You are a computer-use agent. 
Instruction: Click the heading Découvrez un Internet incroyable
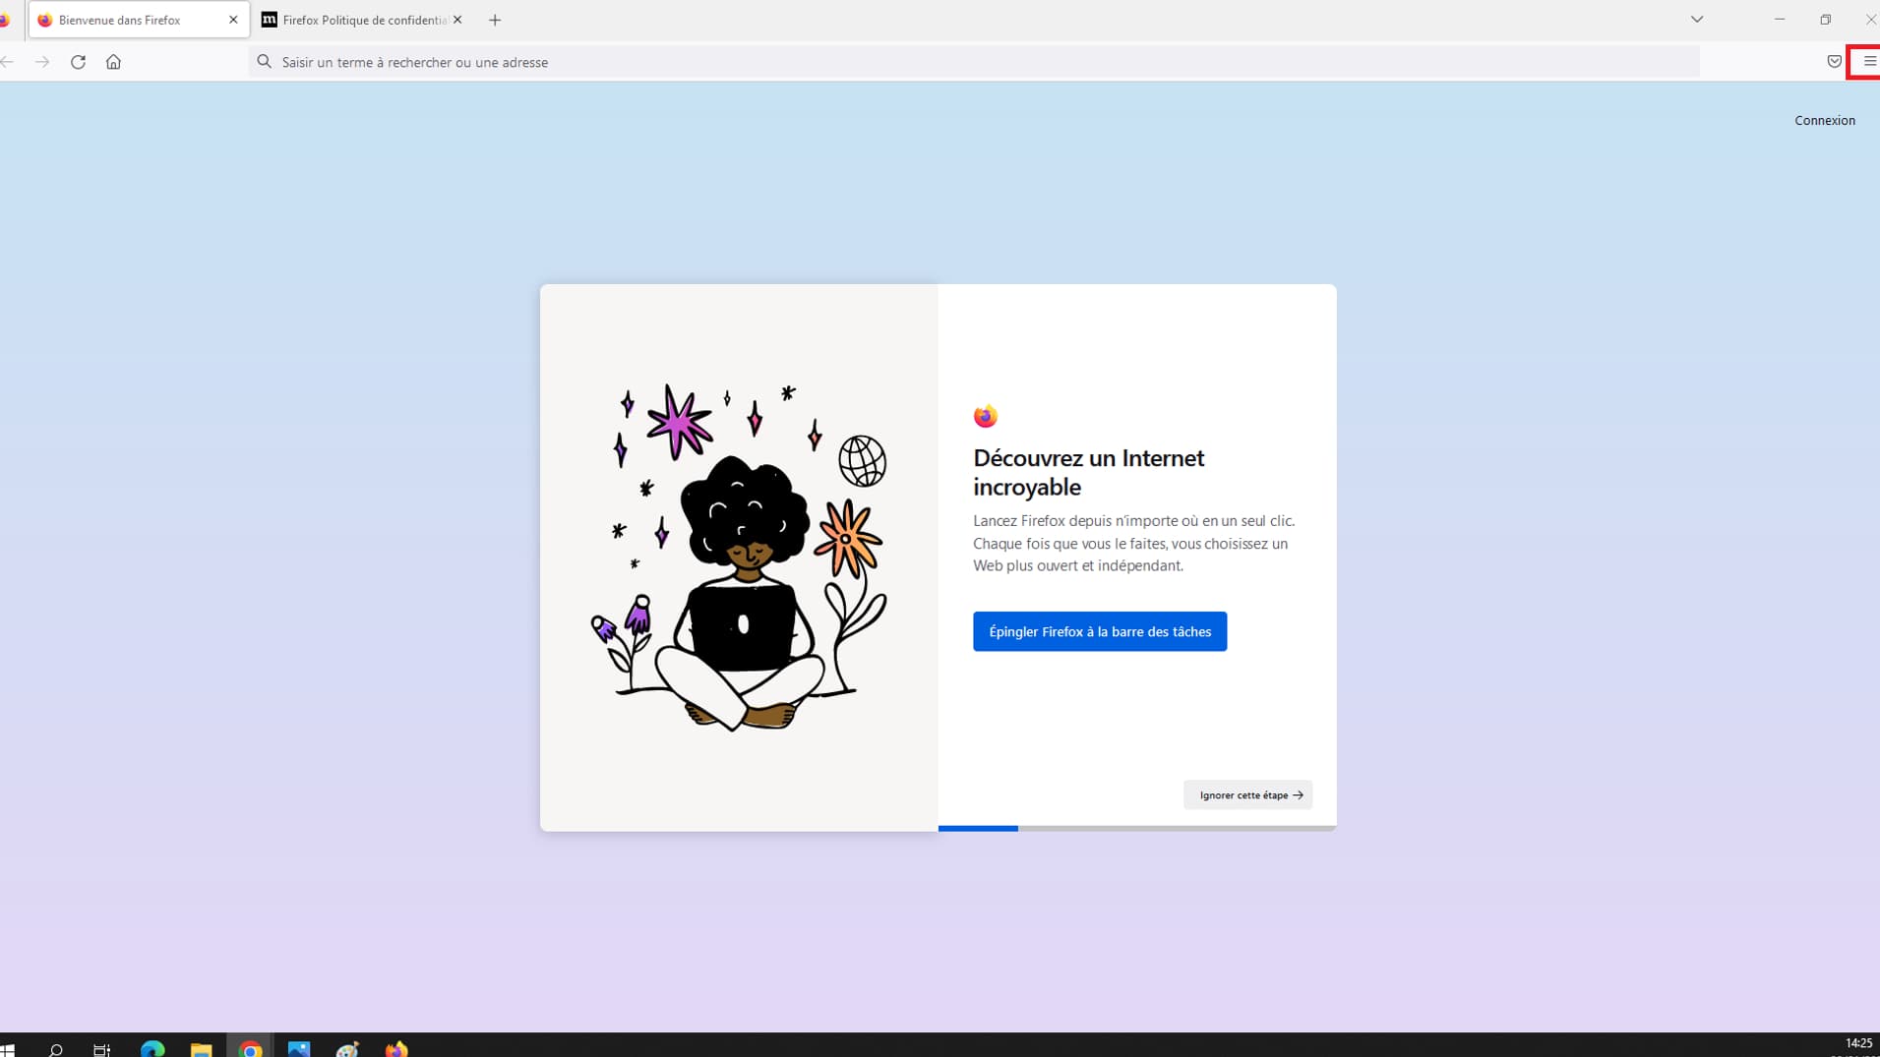(1088, 472)
